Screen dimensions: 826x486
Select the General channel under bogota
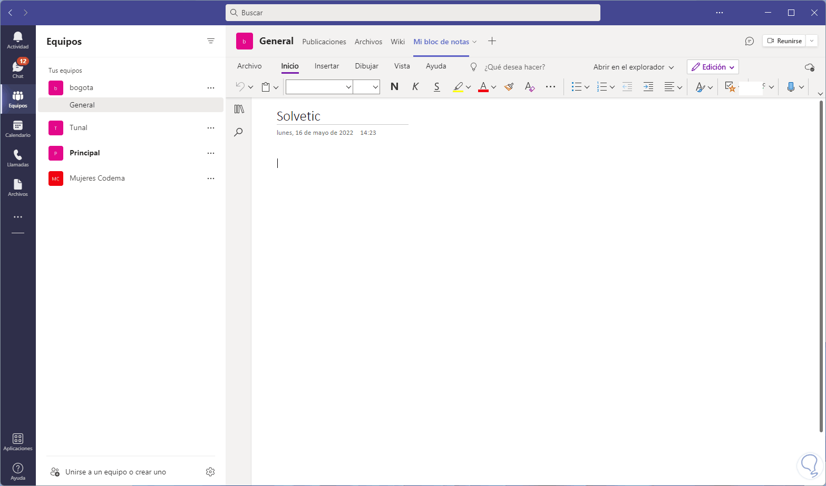coord(131,105)
